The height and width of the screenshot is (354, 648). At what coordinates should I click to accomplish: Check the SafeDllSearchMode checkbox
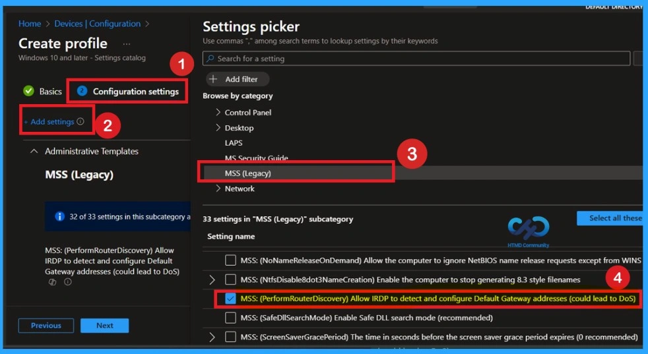[x=230, y=318]
